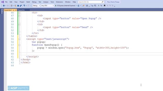
Task: Undo the last edit with the undo arrow
Action: click(x=24, y=6)
